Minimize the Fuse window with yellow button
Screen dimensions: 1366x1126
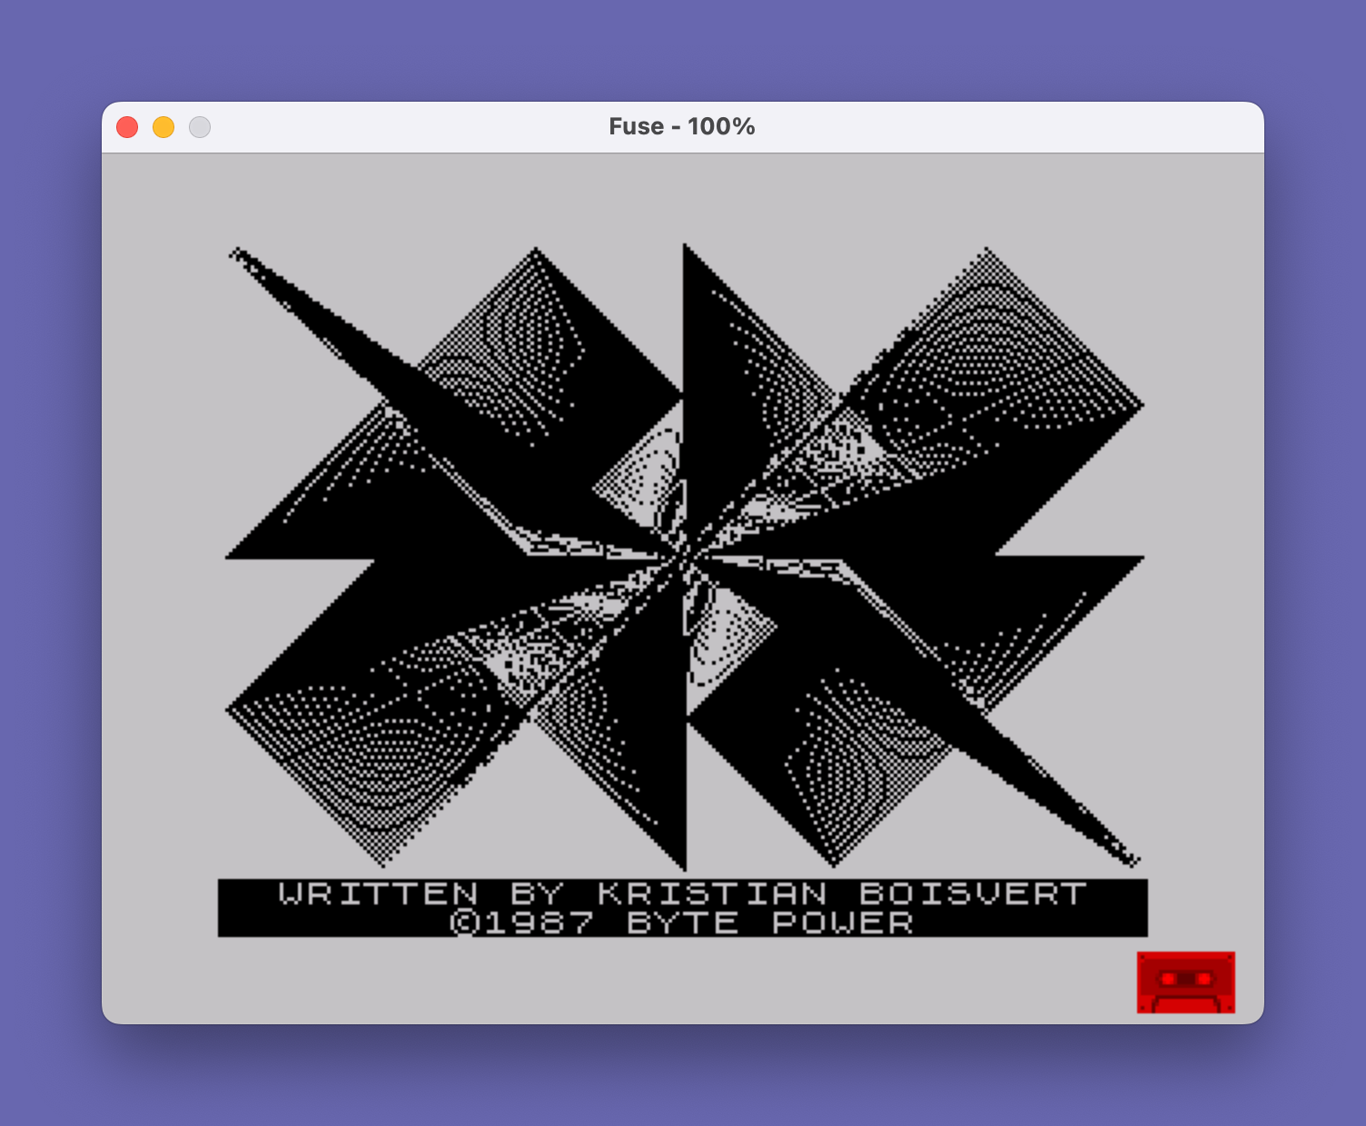click(x=163, y=127)
